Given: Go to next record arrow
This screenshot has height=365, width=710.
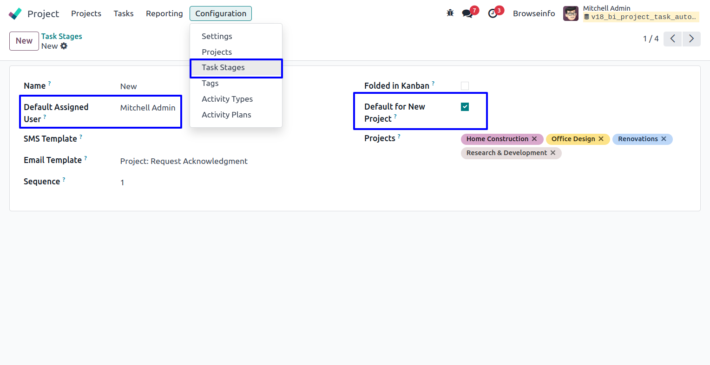Looking at the screenshot, I should 691,39.
